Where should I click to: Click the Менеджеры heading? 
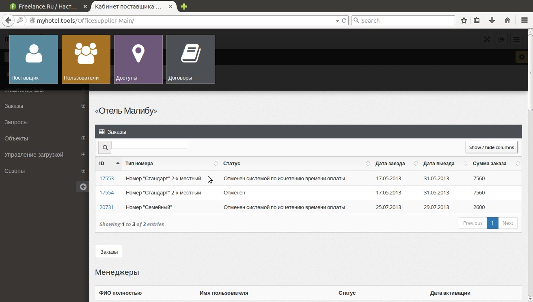coord(117,272)
